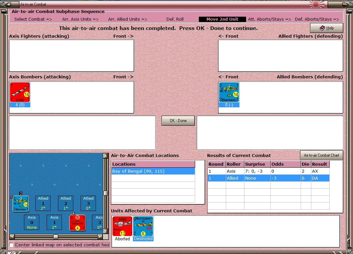
Task: Click the DA result cell
Action: click(x=320, y=178)
